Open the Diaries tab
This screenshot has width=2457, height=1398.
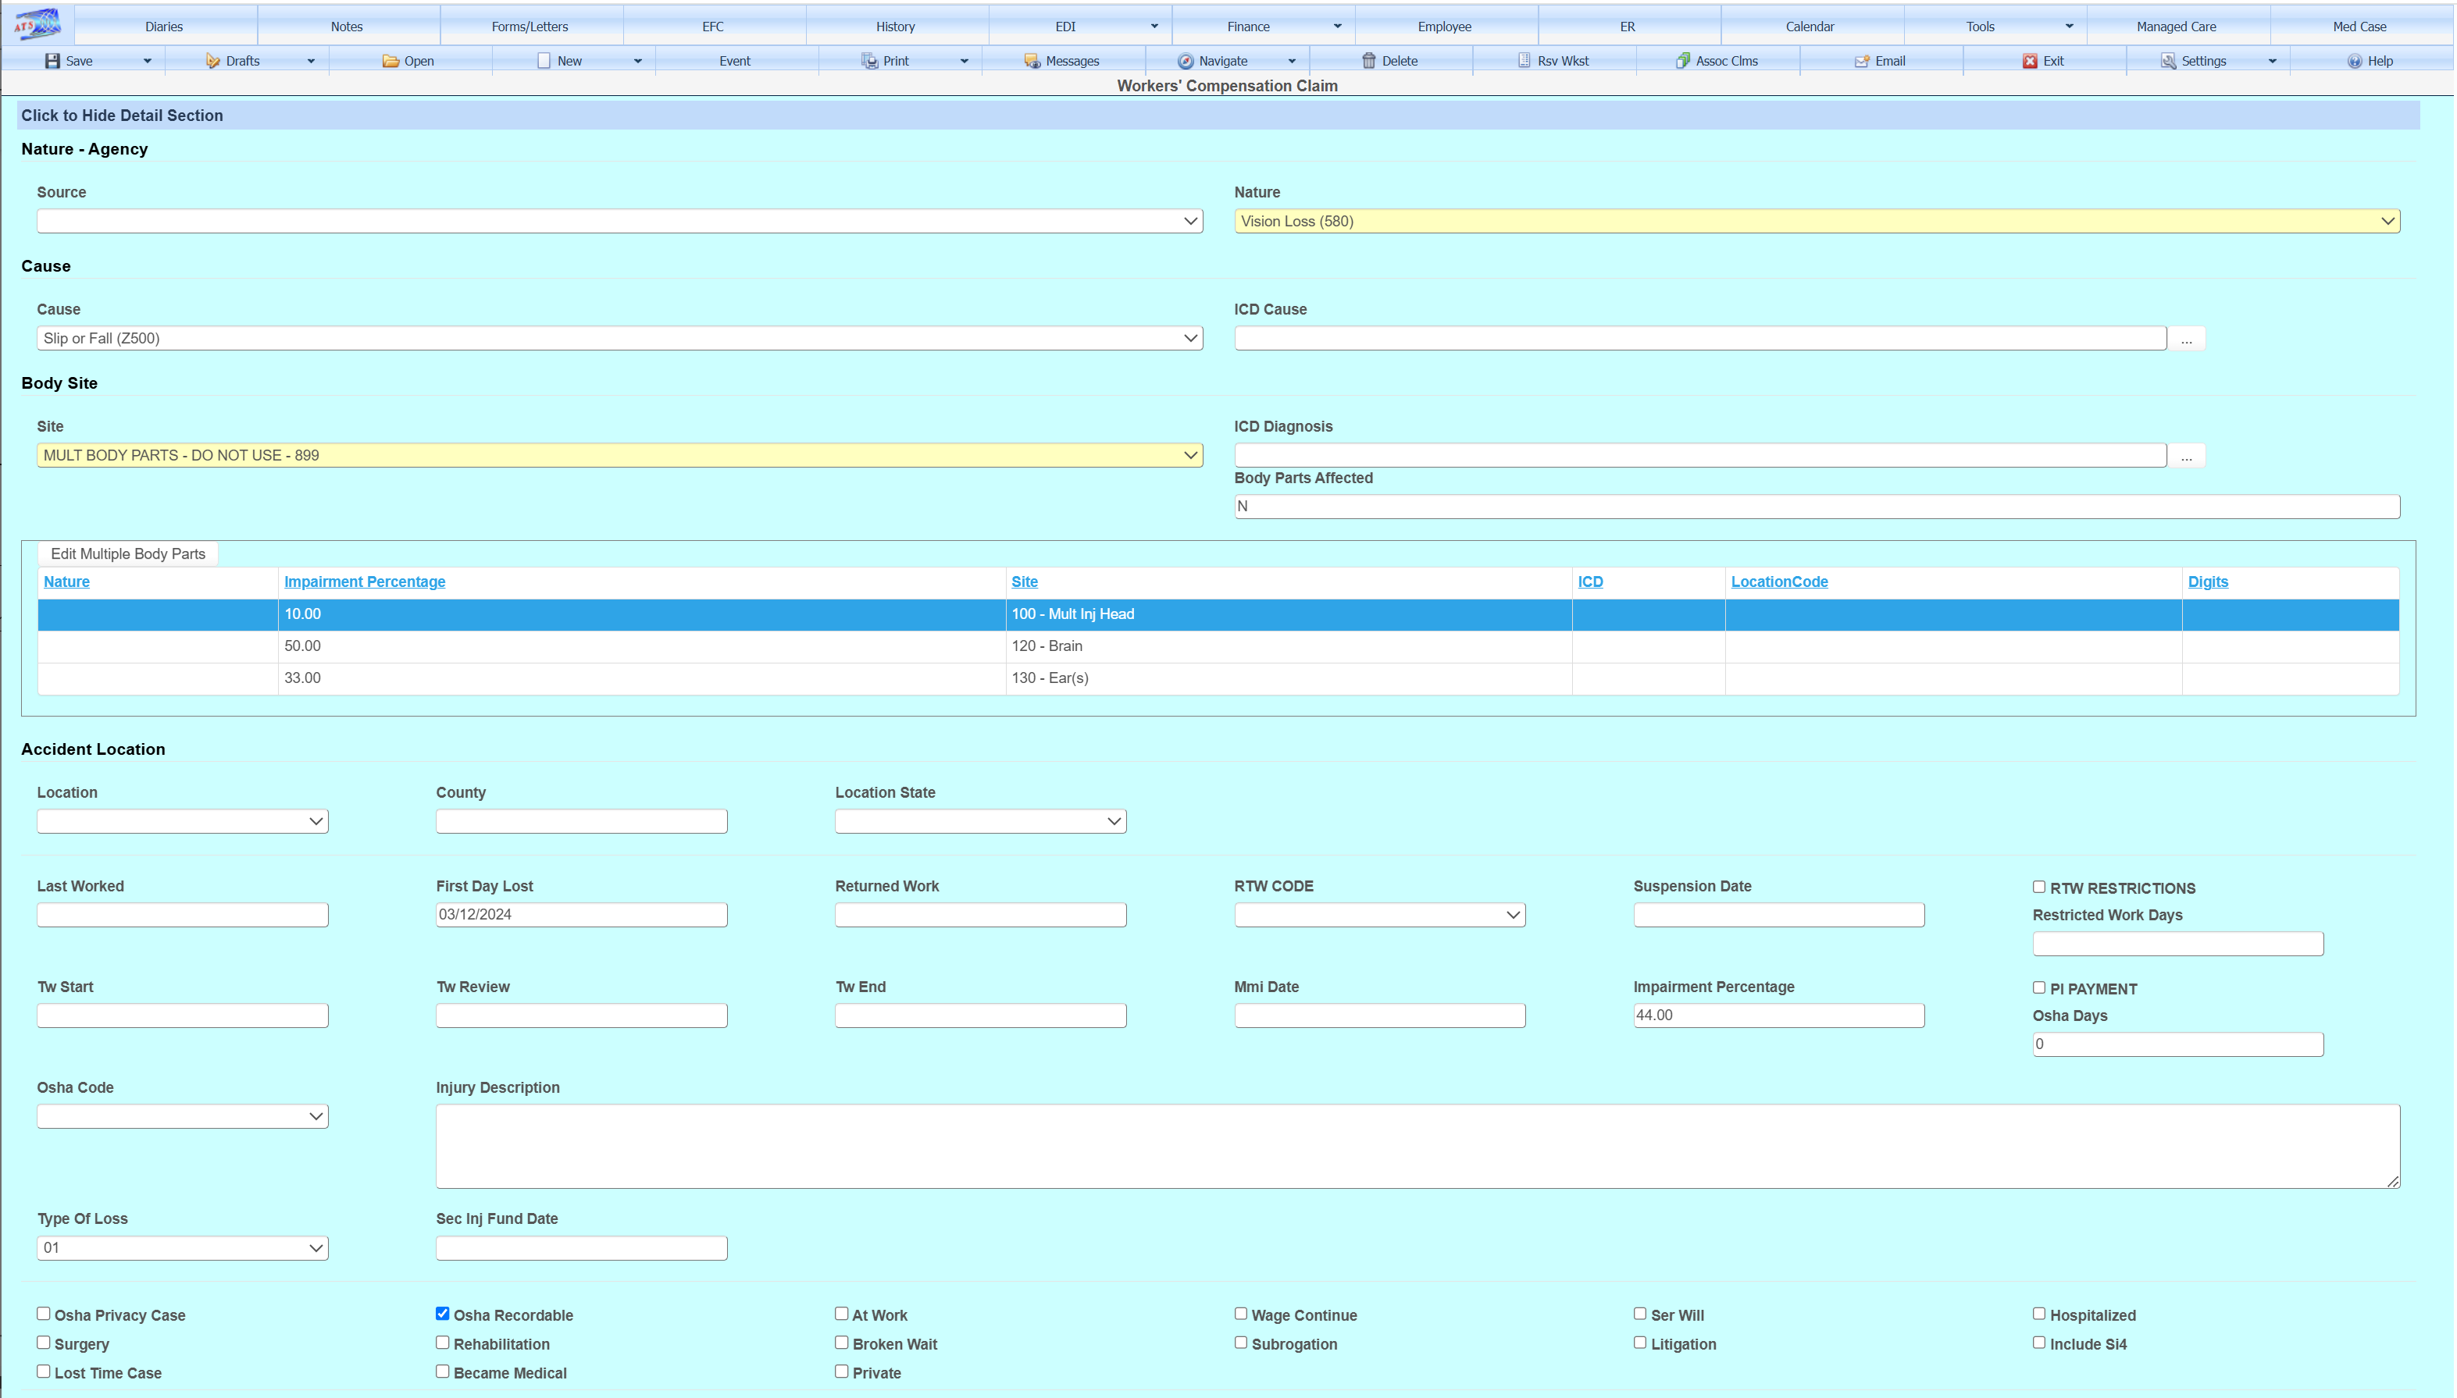tap(164, 26)
